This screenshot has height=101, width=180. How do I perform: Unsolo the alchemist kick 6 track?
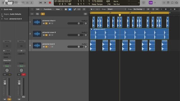pos(46,47)
